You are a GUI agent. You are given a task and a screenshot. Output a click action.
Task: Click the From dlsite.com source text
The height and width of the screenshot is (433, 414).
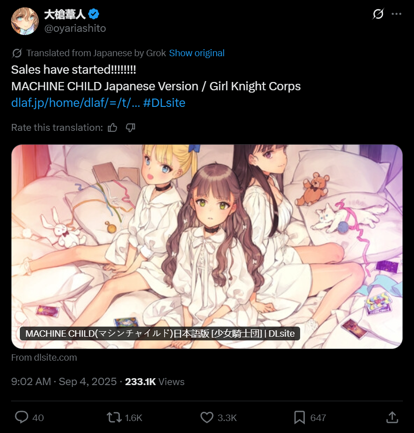pos(44,357)
